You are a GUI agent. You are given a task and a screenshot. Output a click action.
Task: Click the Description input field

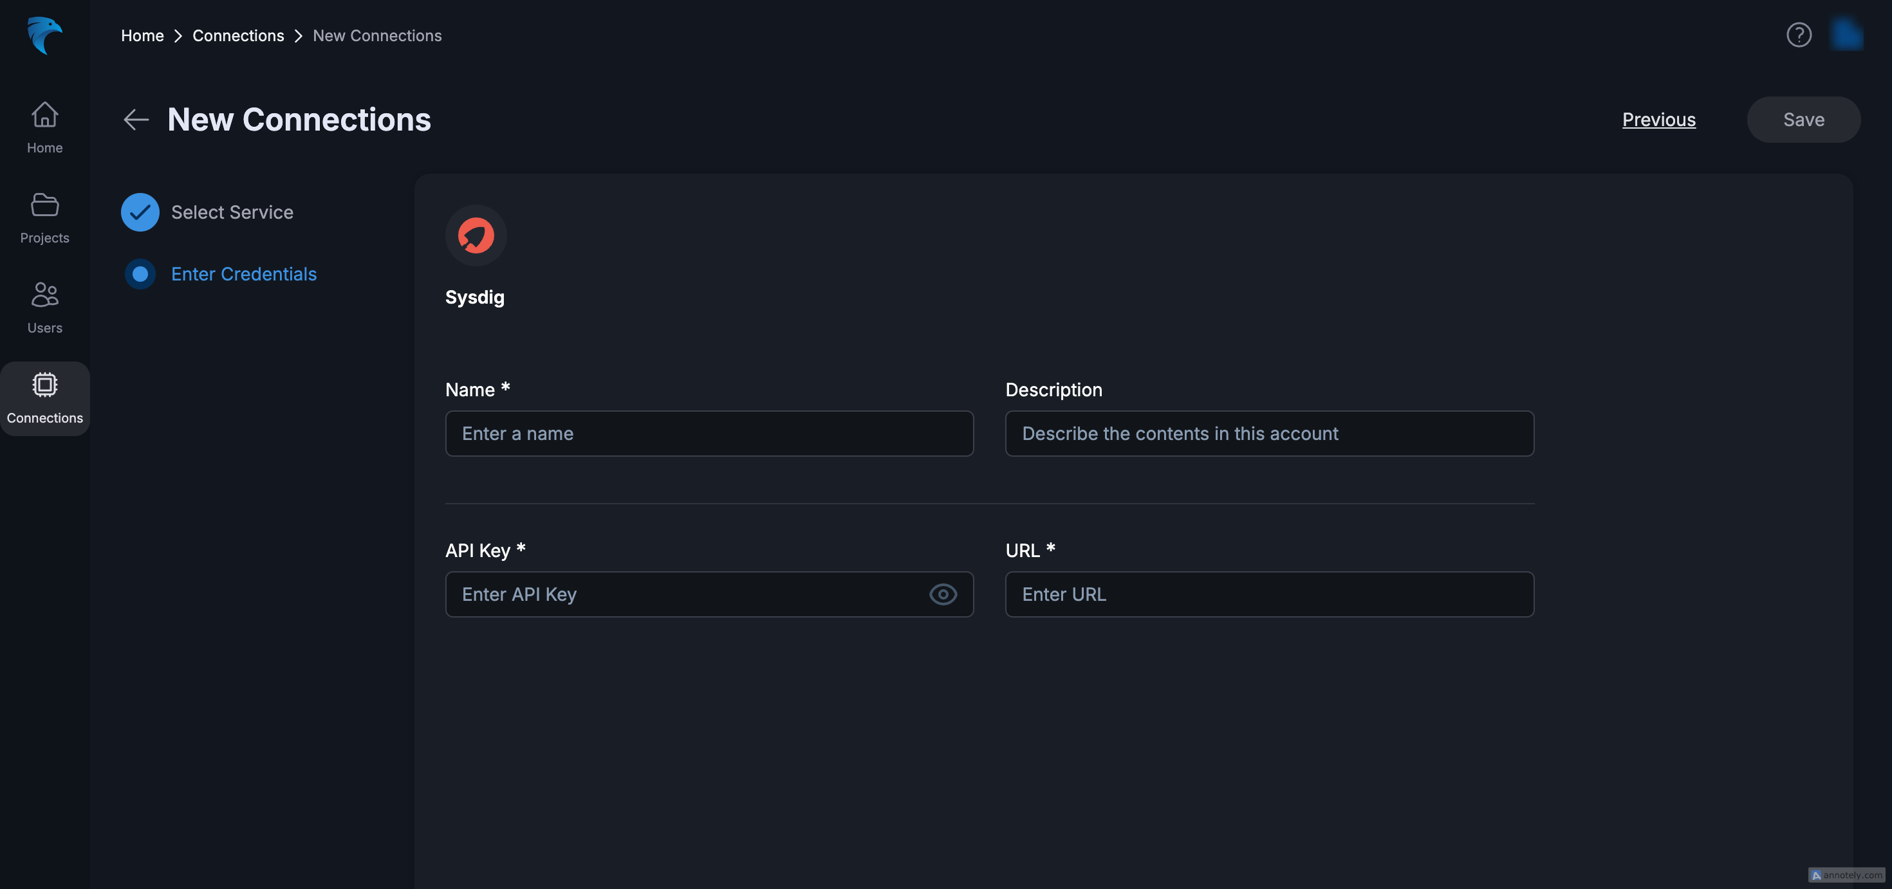pos(1268,433)
